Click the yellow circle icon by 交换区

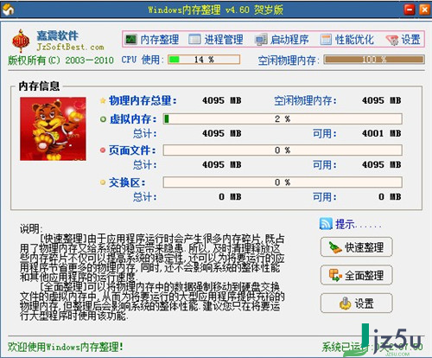[x=103, y=182]
